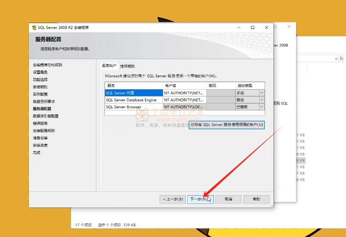Cancel setup with 取消 button

[x=228, y=199]
